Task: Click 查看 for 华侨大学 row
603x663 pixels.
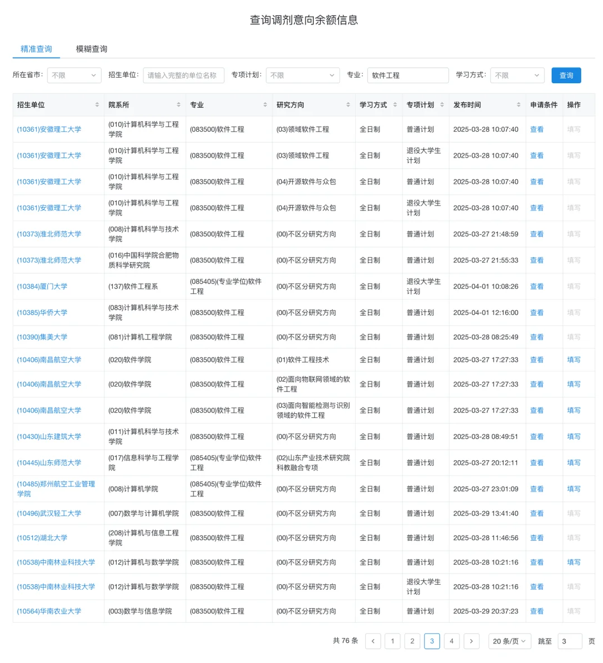Action: pos(537,312)
